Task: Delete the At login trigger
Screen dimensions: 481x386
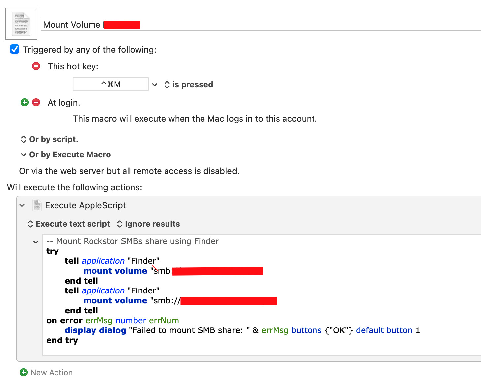Action: [36, 102]
